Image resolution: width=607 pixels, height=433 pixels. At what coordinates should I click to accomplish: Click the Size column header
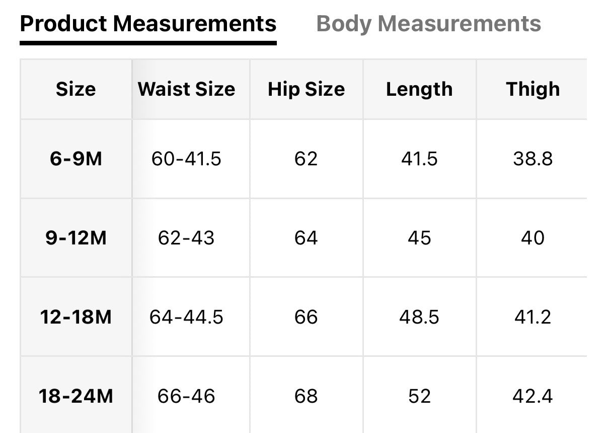(75, 89)
